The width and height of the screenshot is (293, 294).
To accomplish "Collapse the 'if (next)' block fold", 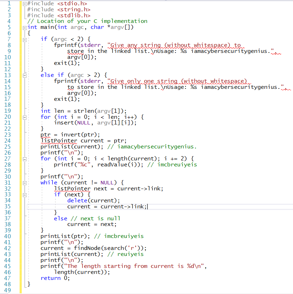I will [25, 195].
